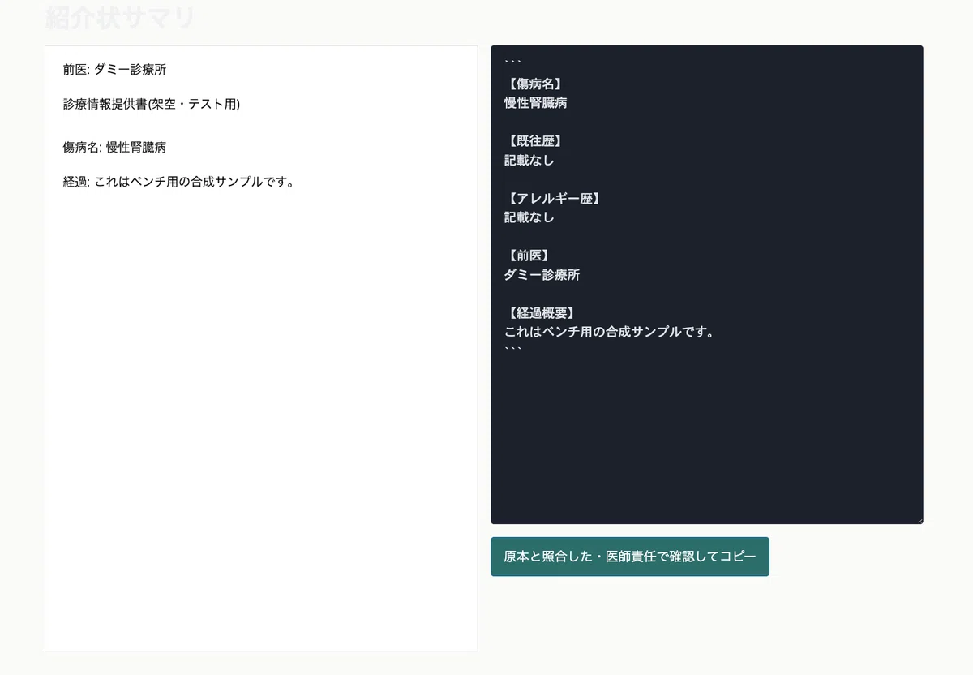
Task: Click これはベンチ用の合成サンプルです。 in the summary area
Action: tap(609, 332)
